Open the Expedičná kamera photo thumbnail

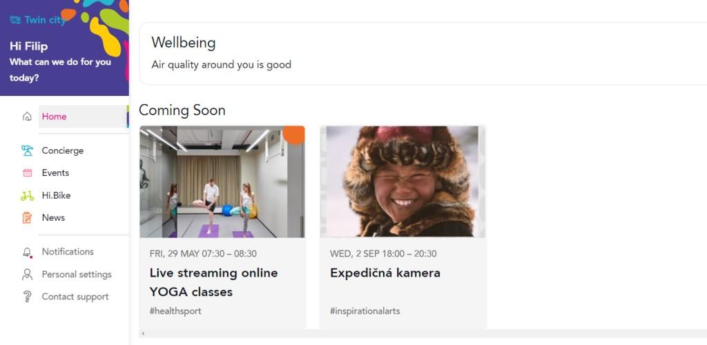403,181
